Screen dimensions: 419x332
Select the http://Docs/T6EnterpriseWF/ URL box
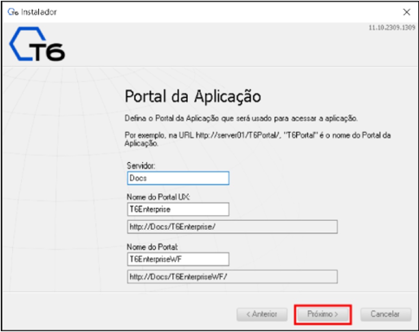point(232,277)
